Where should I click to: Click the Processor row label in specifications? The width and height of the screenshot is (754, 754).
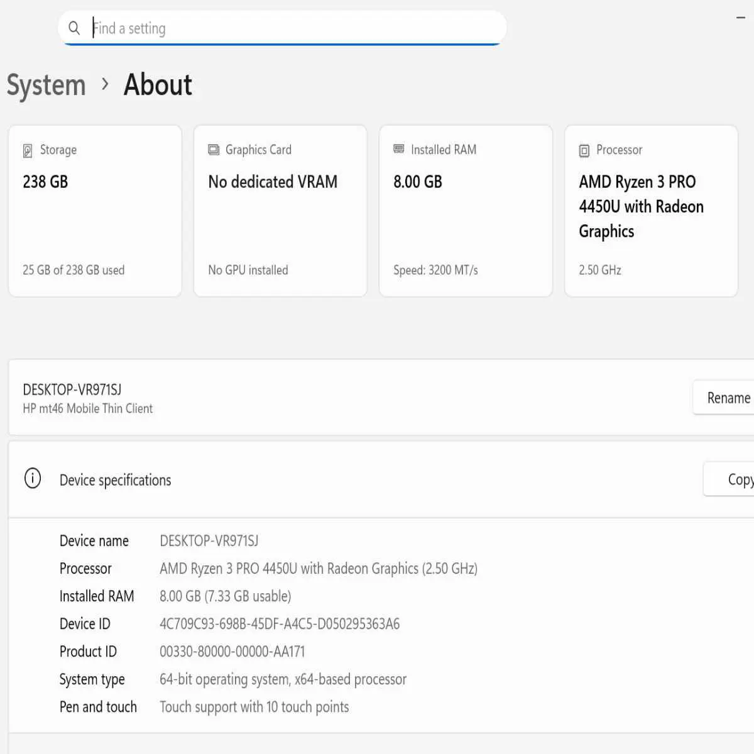click(85, 569)
